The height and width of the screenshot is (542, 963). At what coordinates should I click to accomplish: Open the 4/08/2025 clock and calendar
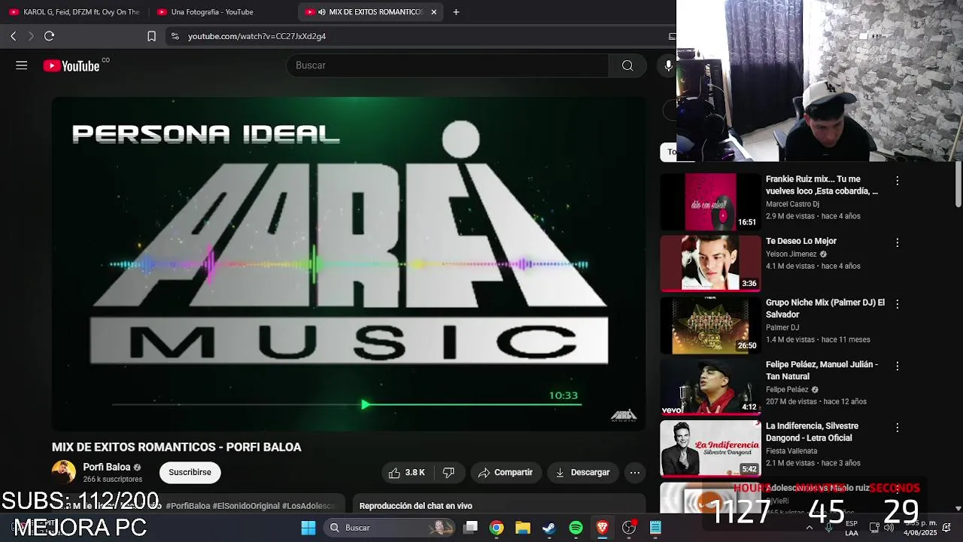point(920,528)
